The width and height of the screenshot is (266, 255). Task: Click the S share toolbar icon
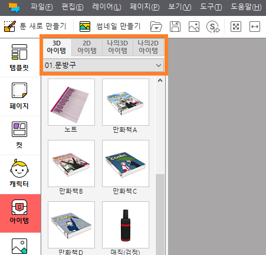click(213, 27)
